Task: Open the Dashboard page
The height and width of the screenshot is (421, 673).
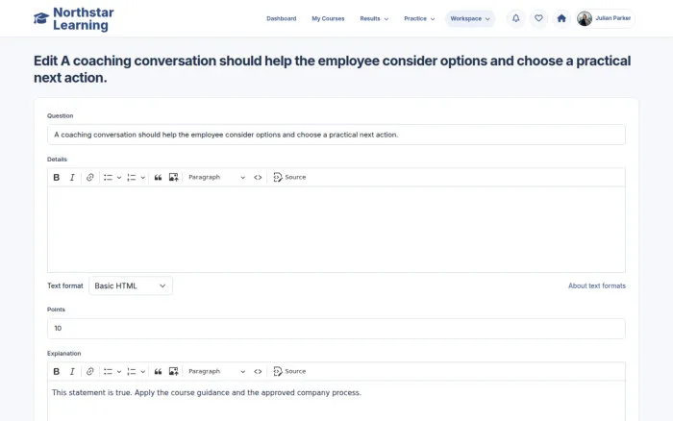Action: pos(281,18)
